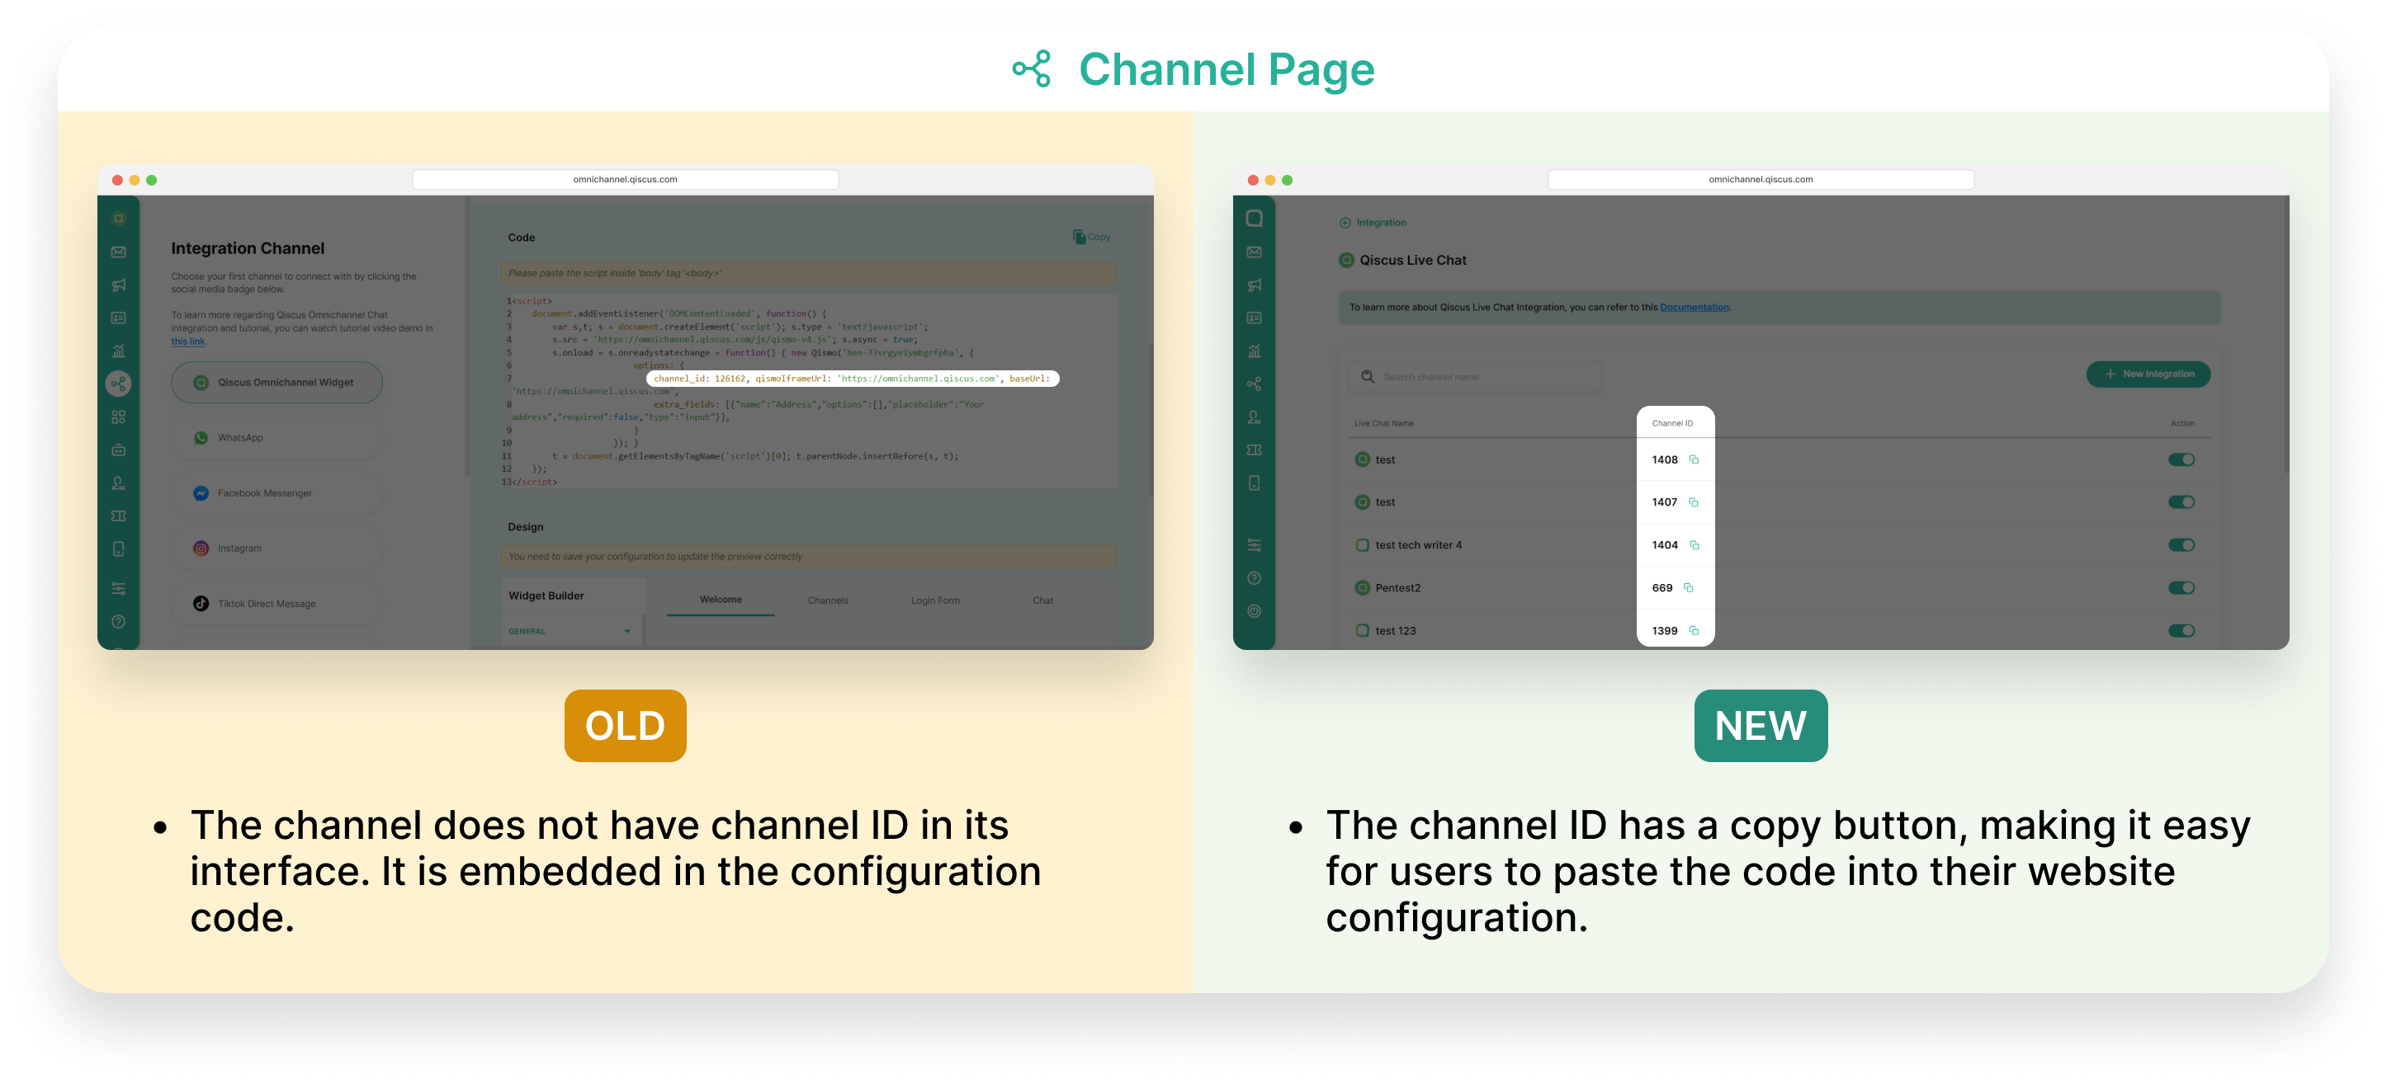This screenshot has width=2387, height=1083.
Task: Click the power logout icon in the sidebar
Action: [x=1254, y=611]
